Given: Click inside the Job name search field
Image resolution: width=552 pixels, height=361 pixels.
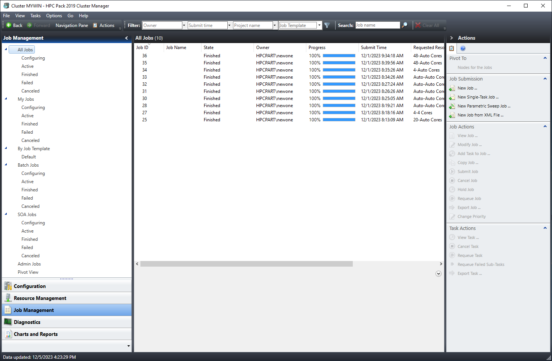Looking at the screenshot, I should point(377,25).
